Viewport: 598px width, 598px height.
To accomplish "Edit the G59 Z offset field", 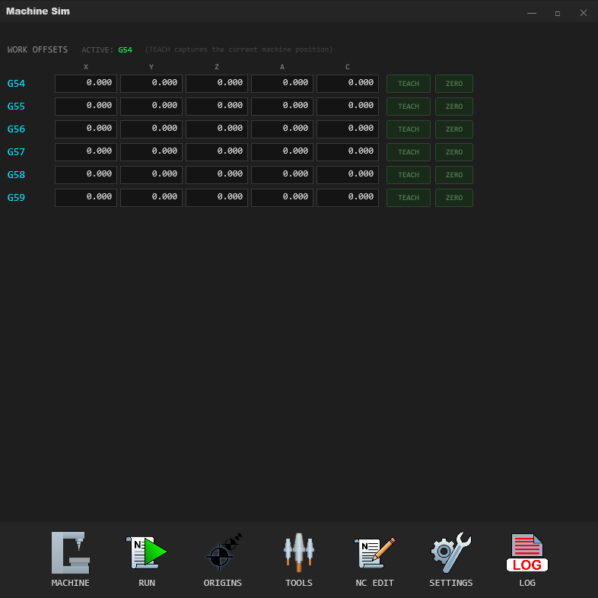I will [x=217, y=198].
